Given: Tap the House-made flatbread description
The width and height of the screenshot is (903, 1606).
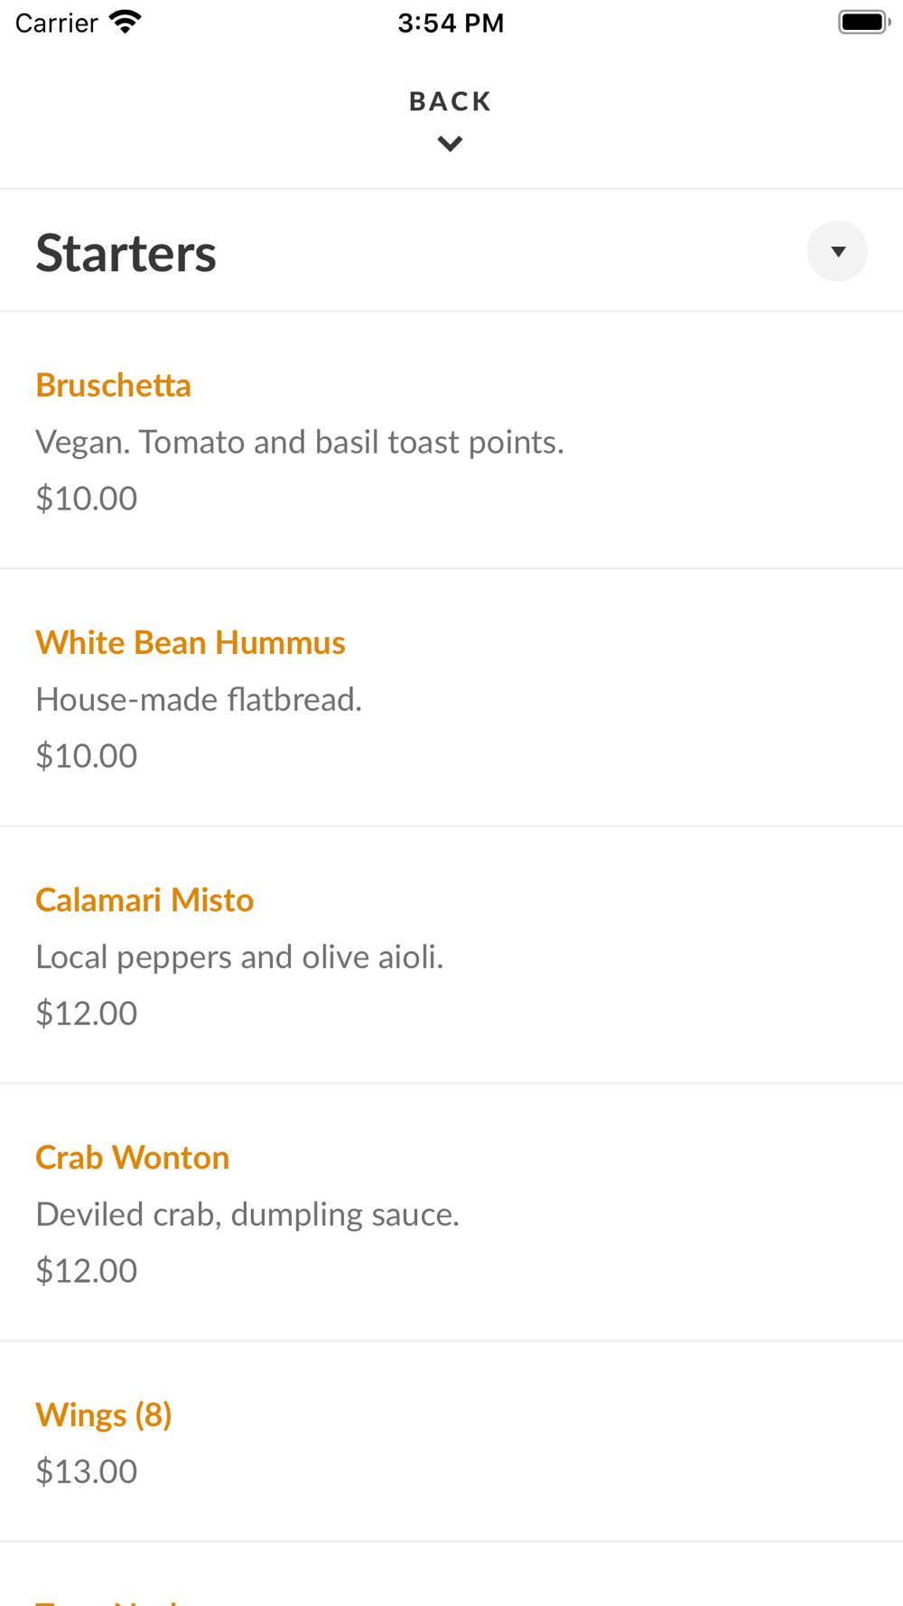Looking at the screenshot, I should point(199,700).
